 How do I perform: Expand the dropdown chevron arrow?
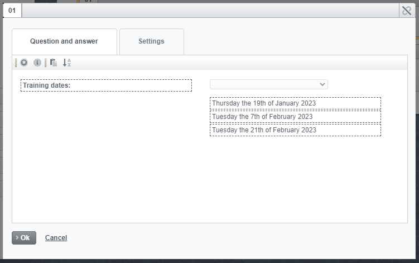[x=322, y=84]
